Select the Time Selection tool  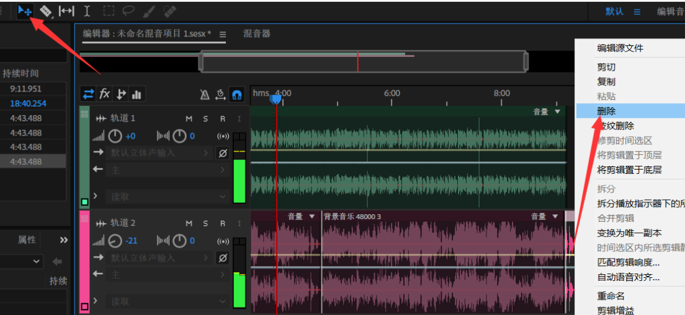pos(87,11)
